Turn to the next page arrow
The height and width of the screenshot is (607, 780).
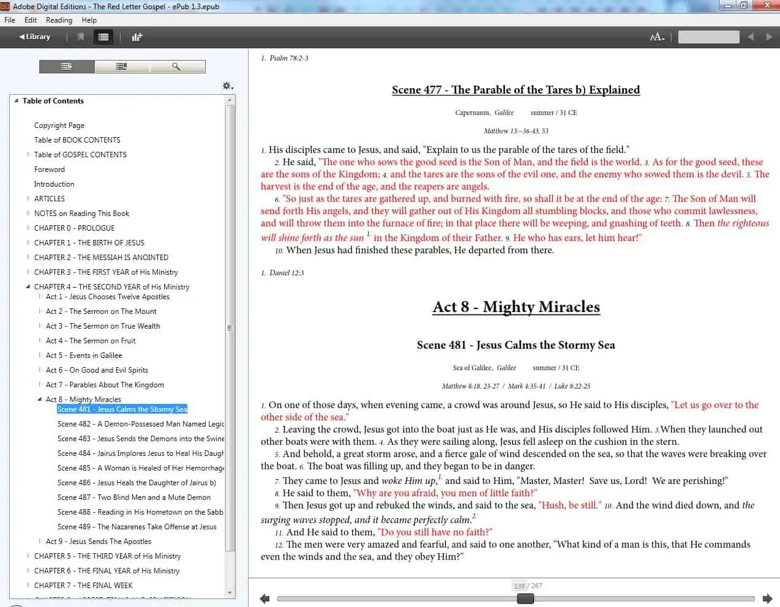click(x=767, y=598)
